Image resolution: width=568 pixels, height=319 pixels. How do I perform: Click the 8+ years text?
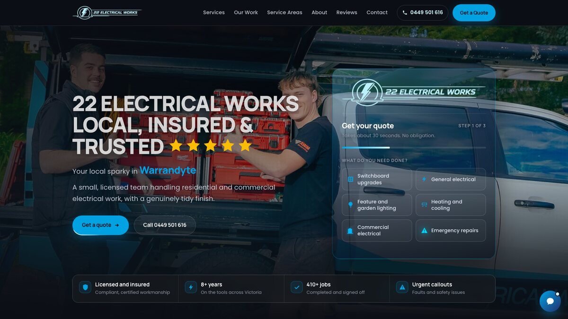tap(211, 285)
